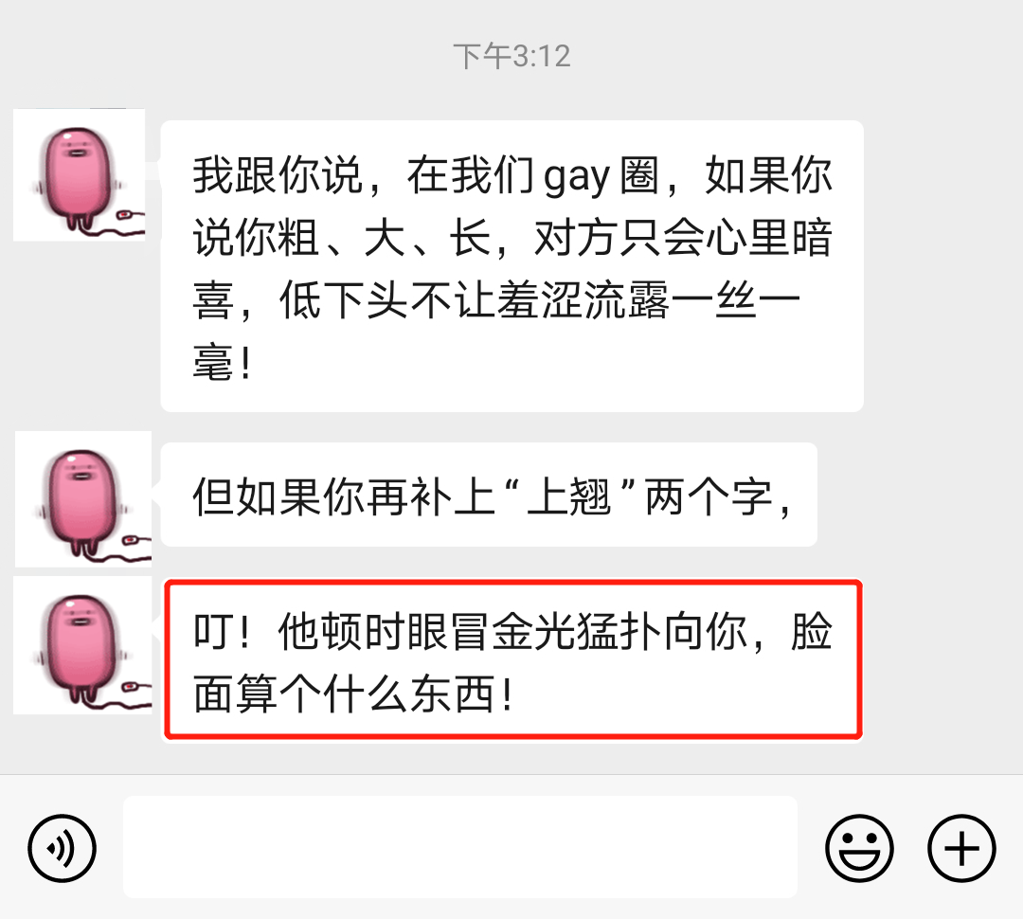Select the message bubble starting "我跟你说"

point(512,266)
